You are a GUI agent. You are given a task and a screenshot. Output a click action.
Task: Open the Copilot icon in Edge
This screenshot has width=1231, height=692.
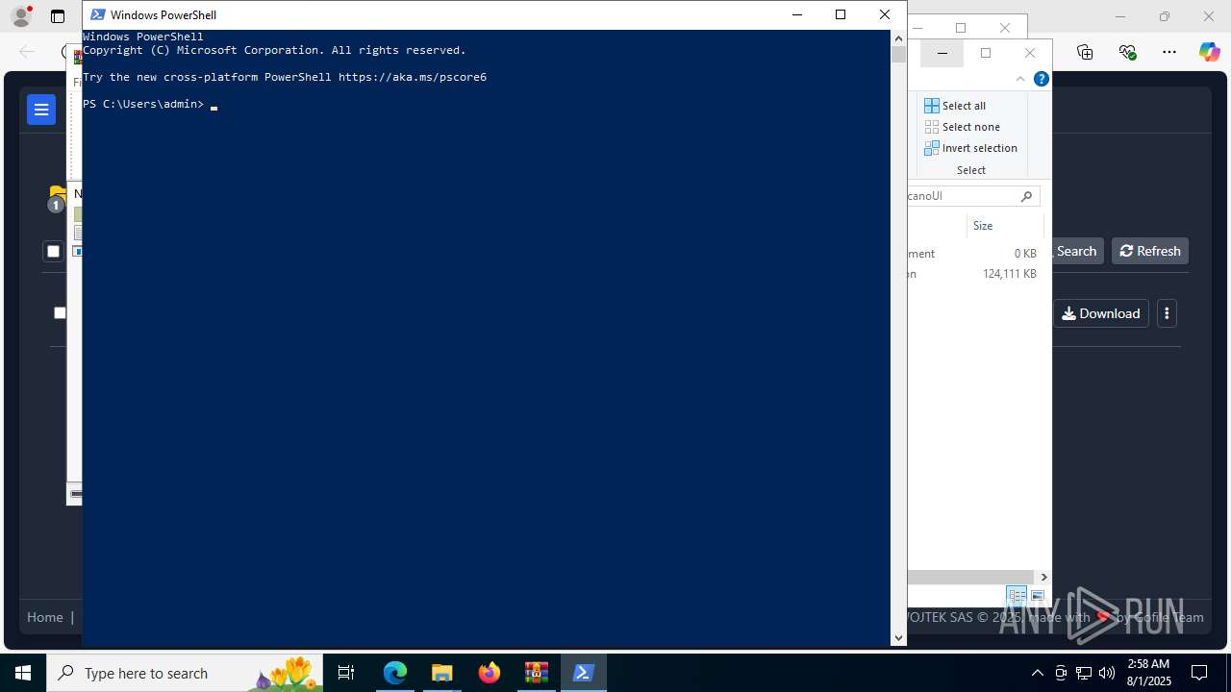pyautogui.click(x=1209, y=52)
